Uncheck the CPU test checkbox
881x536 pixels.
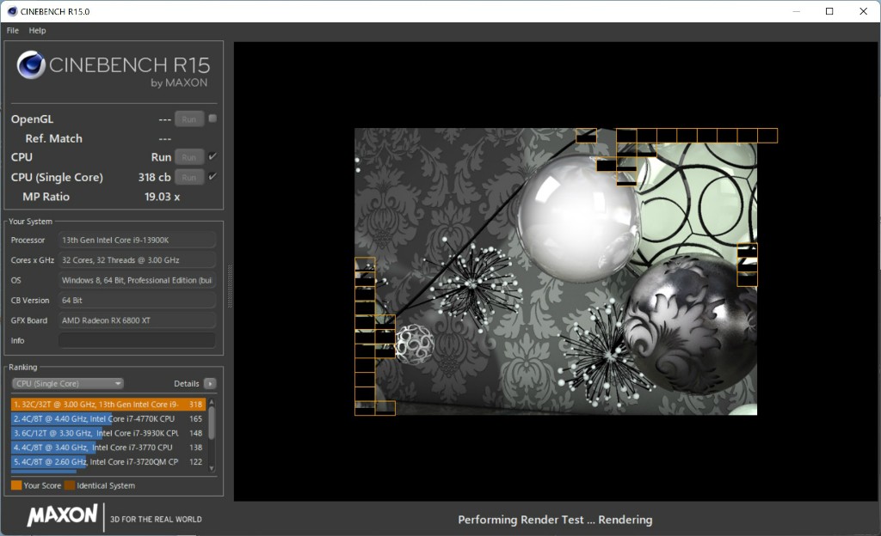point(213,156)
